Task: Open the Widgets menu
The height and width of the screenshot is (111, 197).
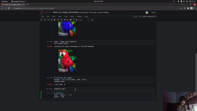Action: point(79,16)
